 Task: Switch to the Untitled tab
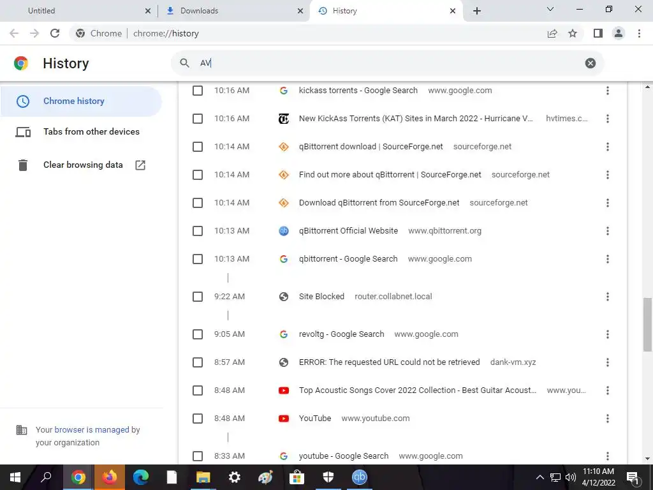[x=79, y=11]
